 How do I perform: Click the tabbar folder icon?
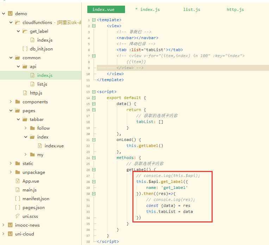(x=25, y=119)
